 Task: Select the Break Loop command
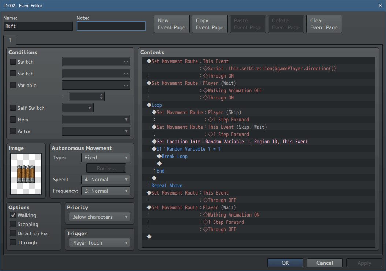259,156
